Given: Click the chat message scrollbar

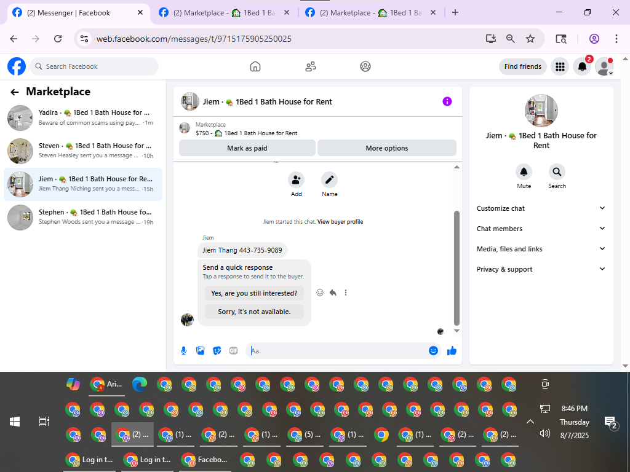Looking at the screenshot, I should tap(457, 268).
